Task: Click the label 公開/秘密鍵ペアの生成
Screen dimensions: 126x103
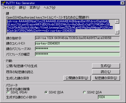Action: (x=22, y=66)
